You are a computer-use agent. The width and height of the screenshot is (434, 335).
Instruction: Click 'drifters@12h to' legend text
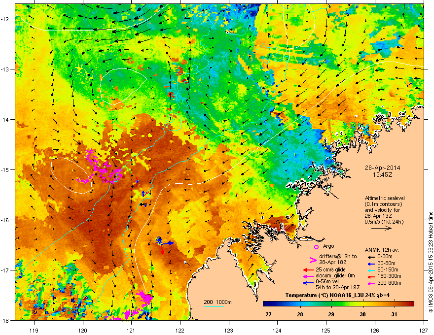338,257
